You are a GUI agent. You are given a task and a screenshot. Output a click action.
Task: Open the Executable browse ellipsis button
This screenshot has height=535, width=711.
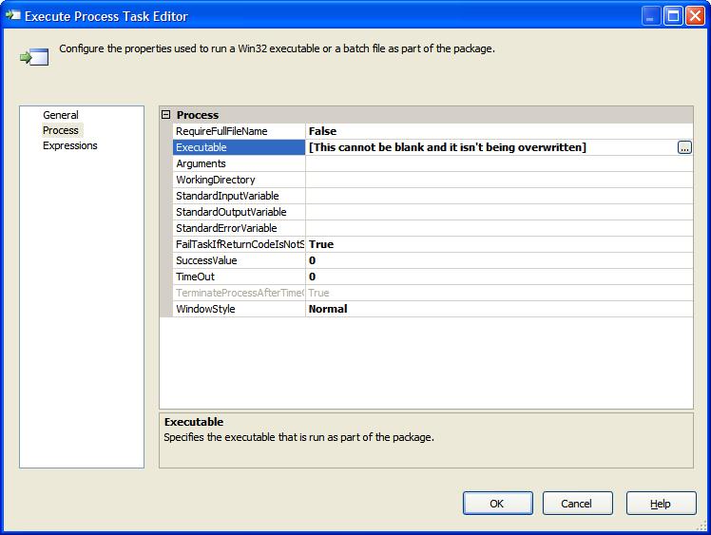(684, 147)
